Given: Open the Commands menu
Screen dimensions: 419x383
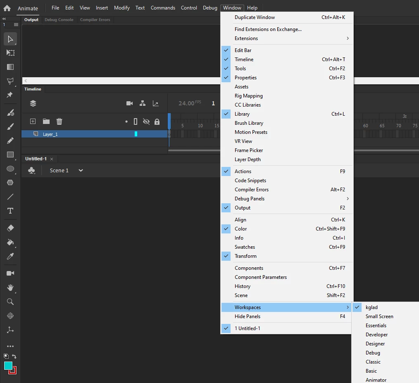Looking at the screenshot, I should click(163, 8).
